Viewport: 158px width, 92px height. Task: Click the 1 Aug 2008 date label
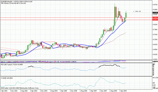click(113, 91)
